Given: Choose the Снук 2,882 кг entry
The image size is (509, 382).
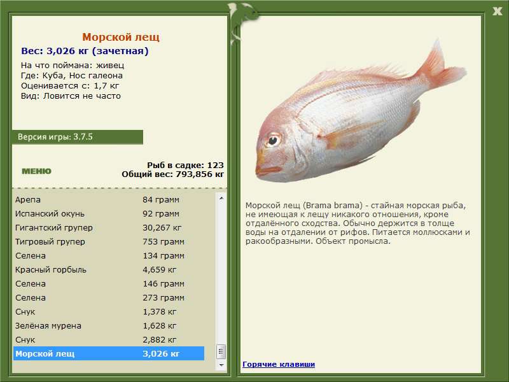Looking at the screenshot, I should coord(109,339).
